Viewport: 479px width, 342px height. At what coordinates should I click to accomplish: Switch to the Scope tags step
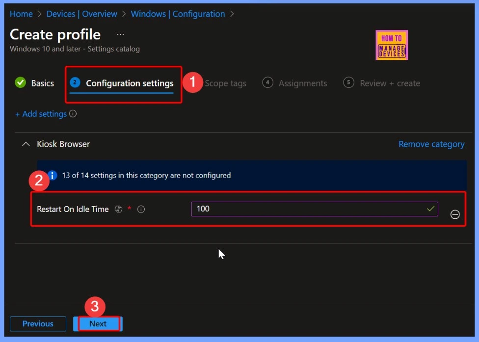[x=225, y=83]
